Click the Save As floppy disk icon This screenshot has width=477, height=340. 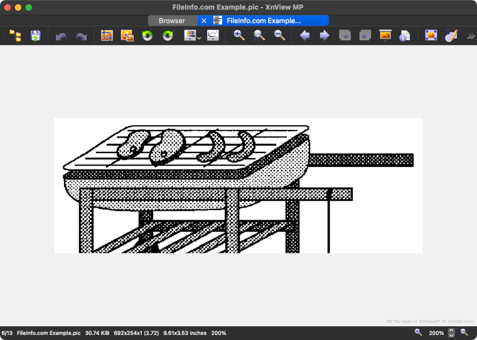click(36, 36)
